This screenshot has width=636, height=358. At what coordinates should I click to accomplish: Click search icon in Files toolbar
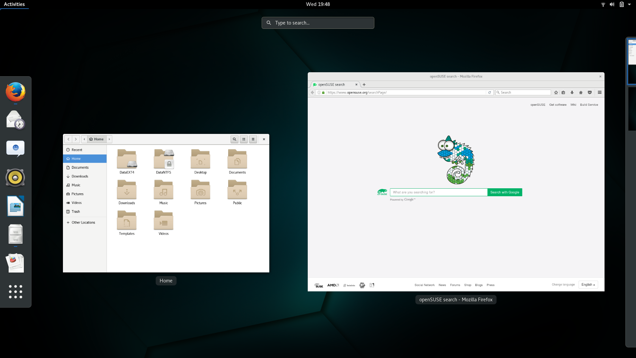point(235,139)
